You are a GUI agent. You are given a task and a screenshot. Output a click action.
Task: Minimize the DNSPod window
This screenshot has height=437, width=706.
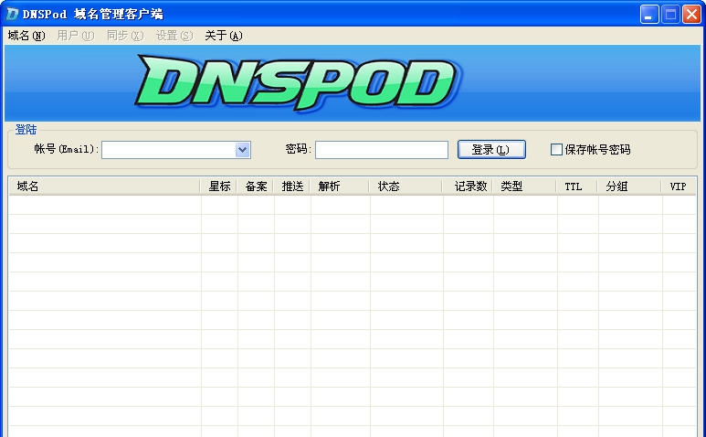click(649, 14)
